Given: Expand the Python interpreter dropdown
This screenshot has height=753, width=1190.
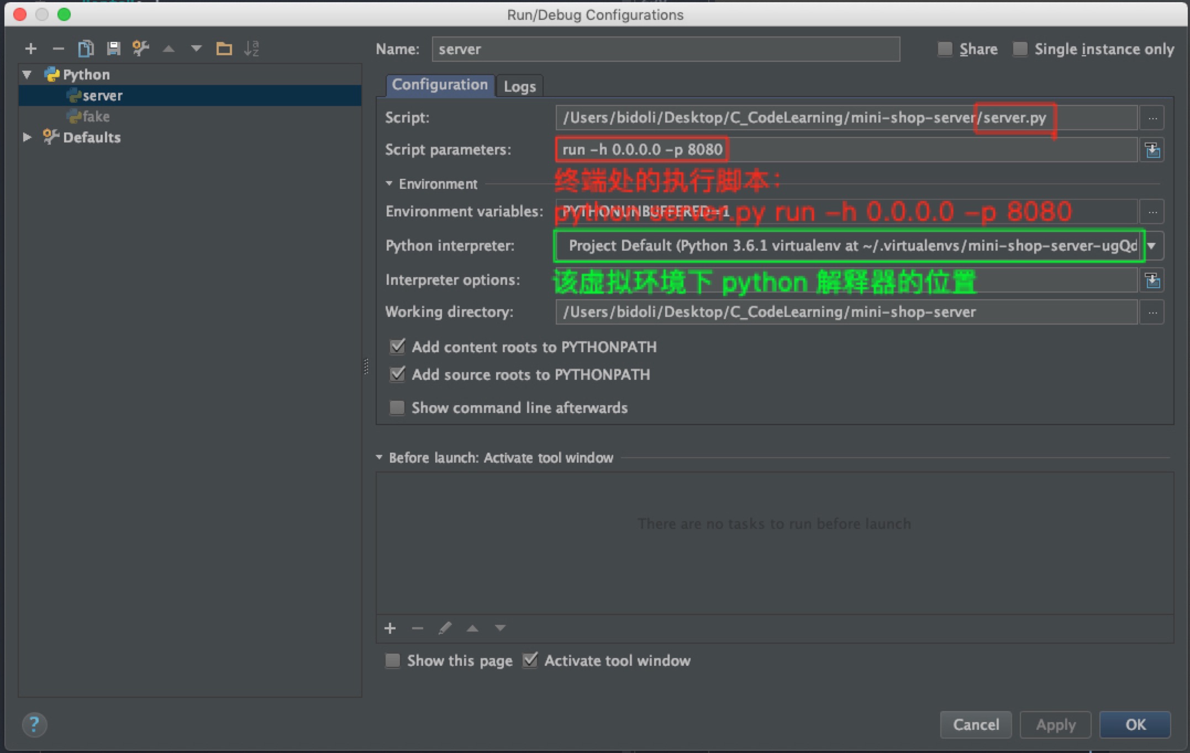Looking at the screenshot, I should (1155, 246).
